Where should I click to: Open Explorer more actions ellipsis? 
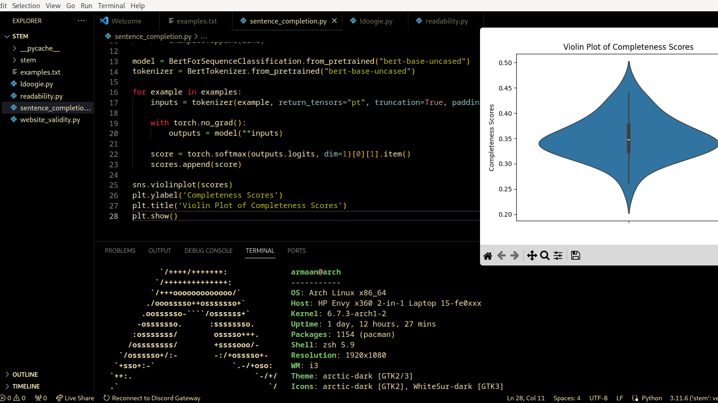coord(81,21)
